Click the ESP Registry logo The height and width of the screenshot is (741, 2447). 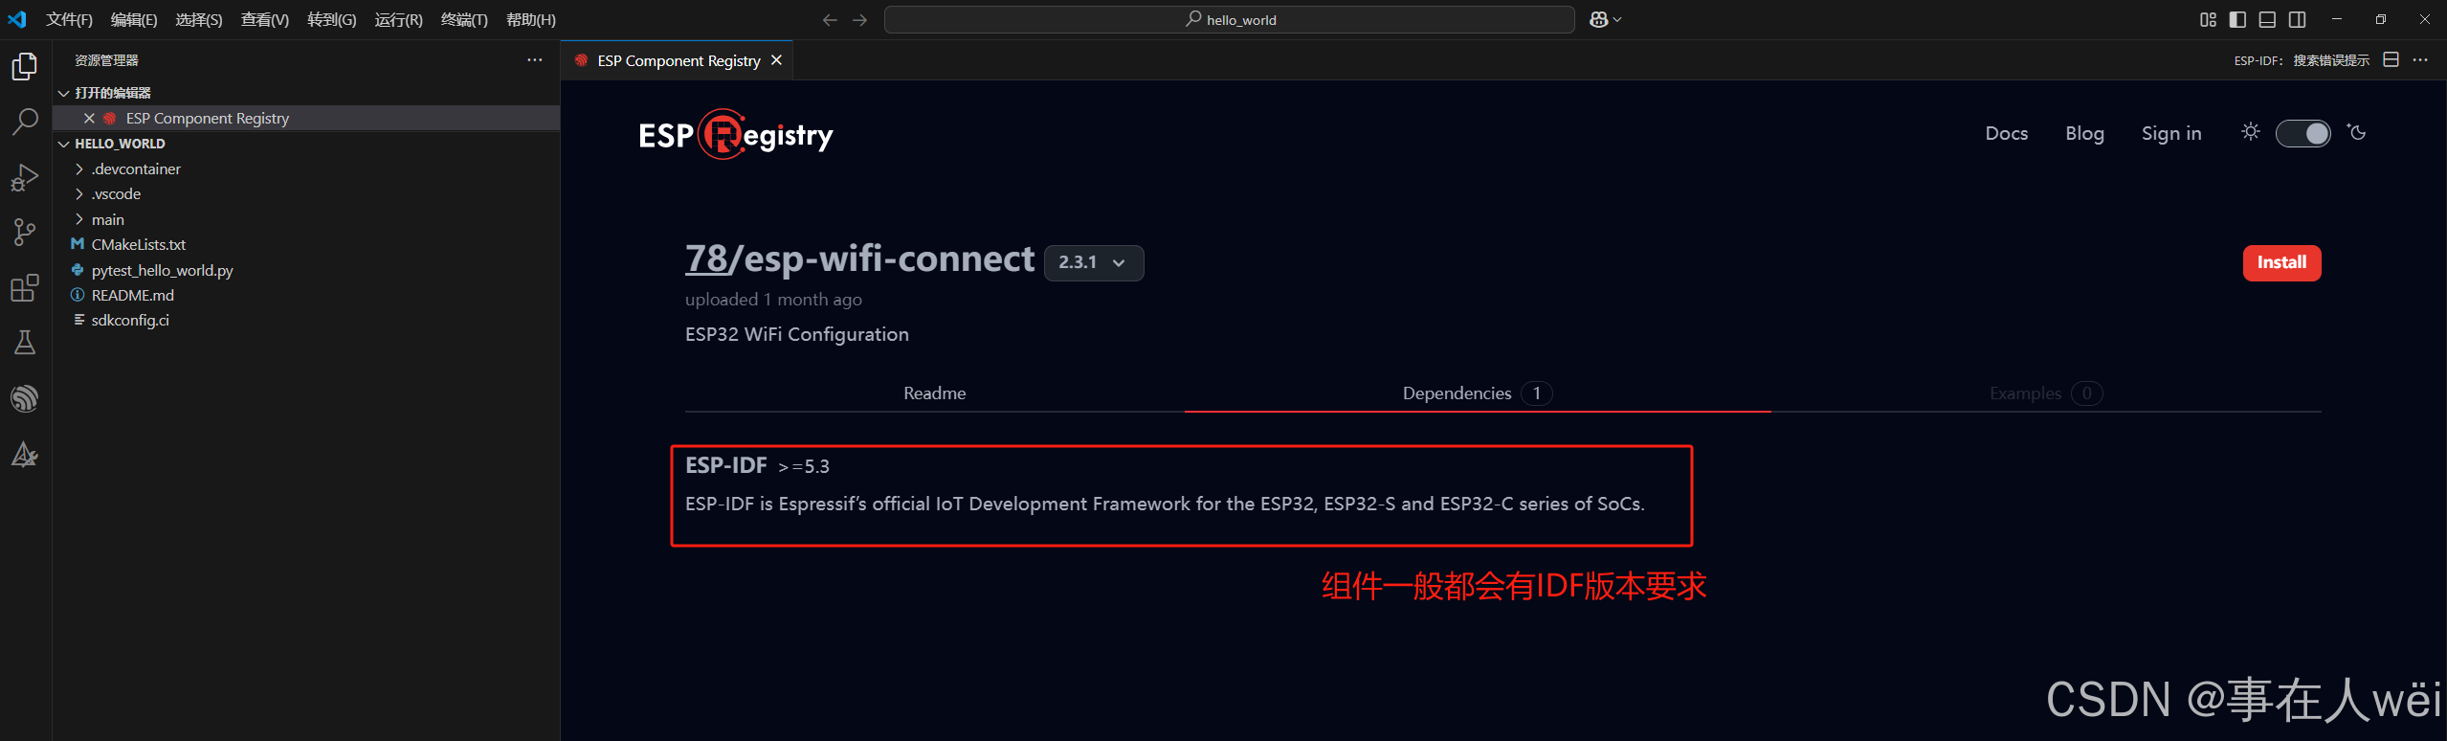tap(736, 135)
